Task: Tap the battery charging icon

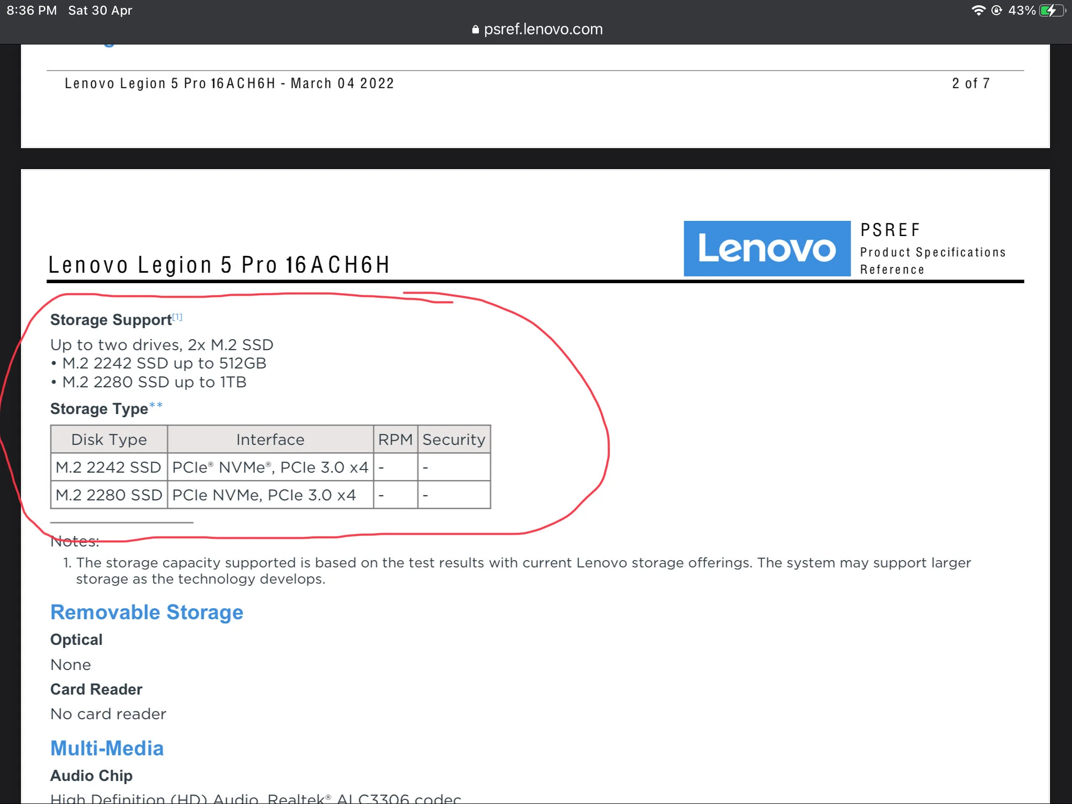Action: pos(1053,10)
